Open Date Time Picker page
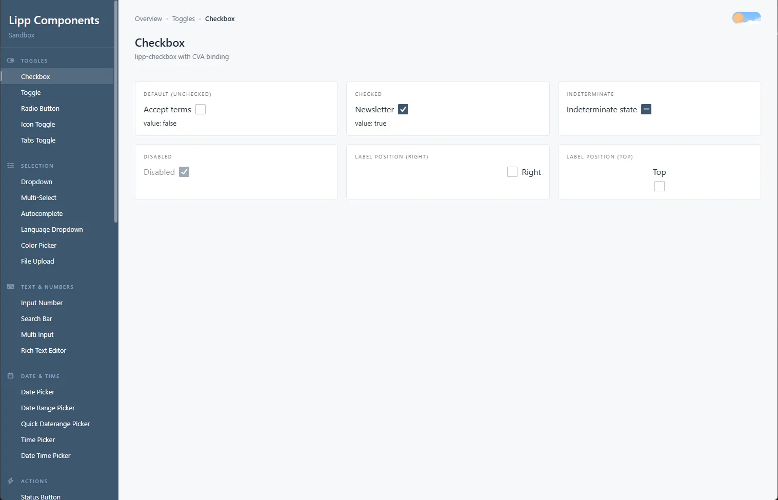778x500 pixels. [57, 455]
